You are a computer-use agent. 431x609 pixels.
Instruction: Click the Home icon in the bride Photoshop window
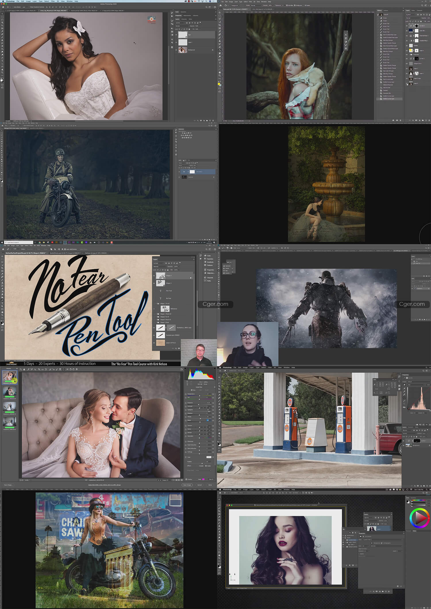[x=3, y=7]
